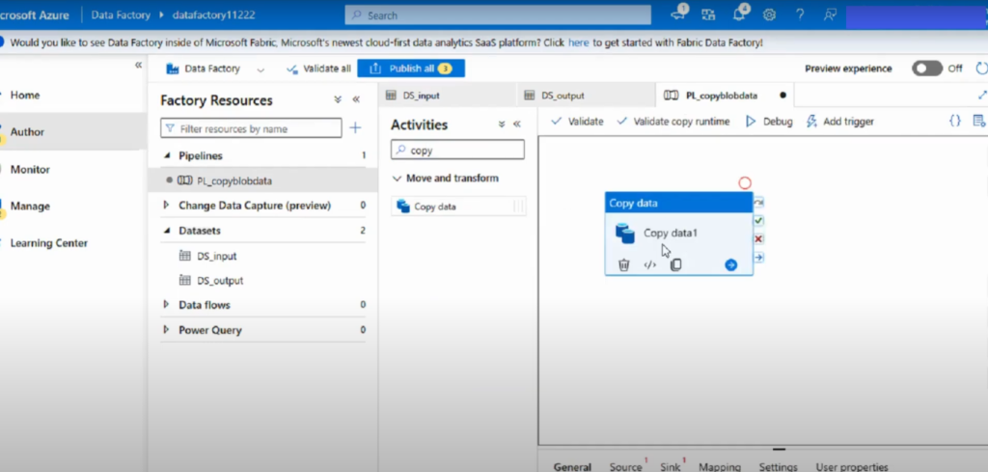Screen dimensions: 988x472
Task: Add a new factory resource with plus
Action: coord(355,128)
